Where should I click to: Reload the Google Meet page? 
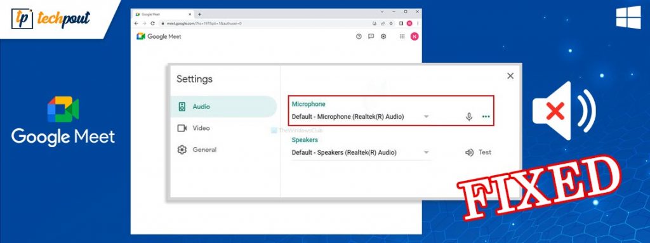tap(152, 23)
